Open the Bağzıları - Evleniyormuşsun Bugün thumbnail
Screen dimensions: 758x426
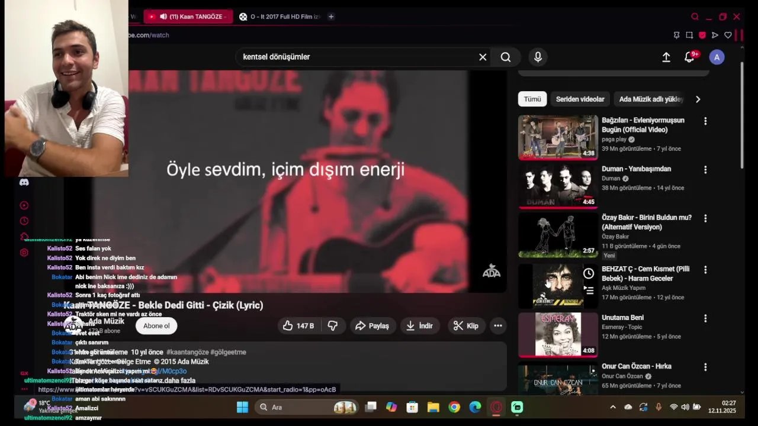coord(558,137)
